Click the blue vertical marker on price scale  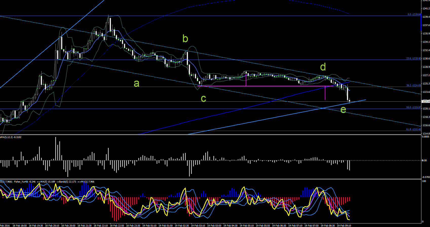pos(421,23)
